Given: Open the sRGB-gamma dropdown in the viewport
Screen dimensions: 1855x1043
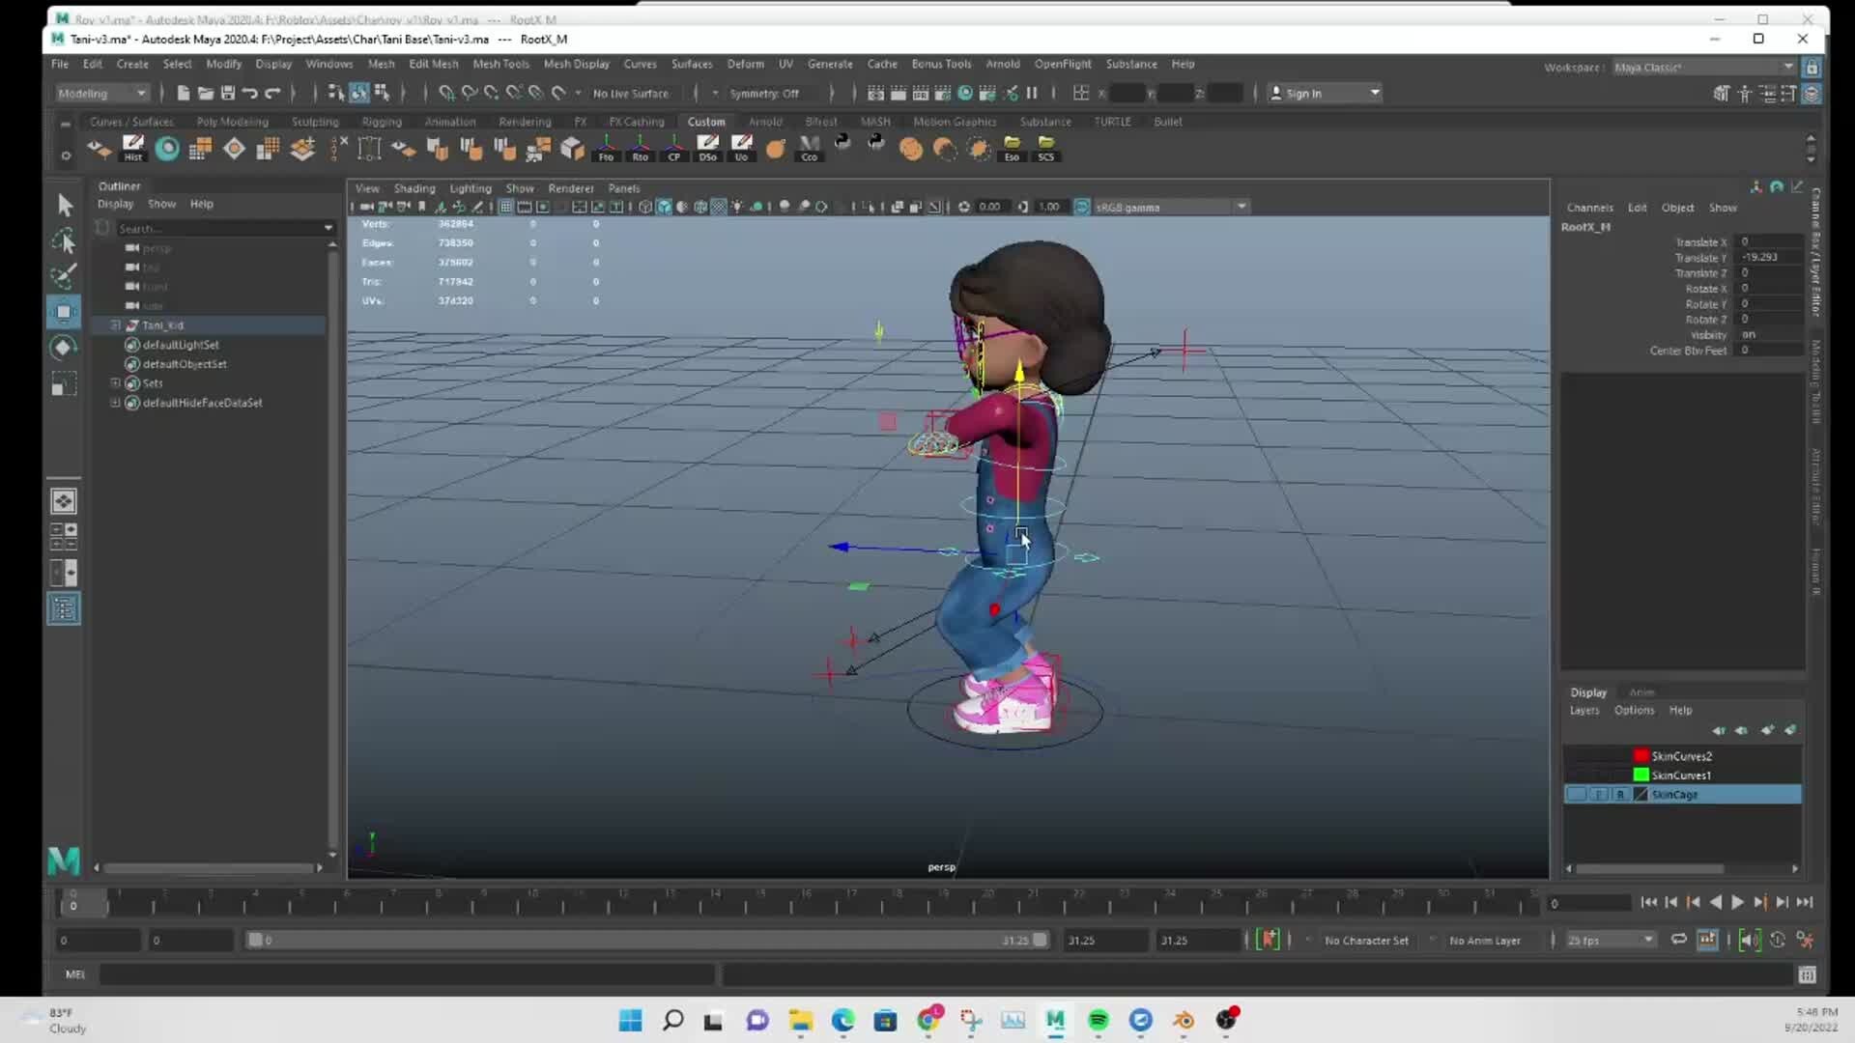Looking at the screenshot, I should point(1241,207).
